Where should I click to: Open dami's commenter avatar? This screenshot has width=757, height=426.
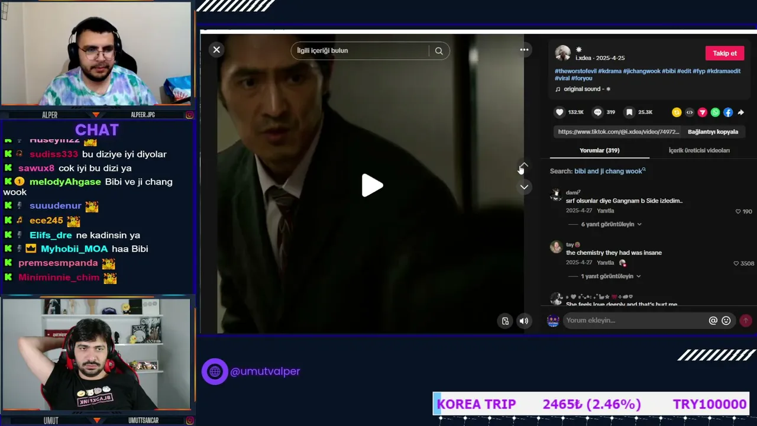[x=556, y=195]
